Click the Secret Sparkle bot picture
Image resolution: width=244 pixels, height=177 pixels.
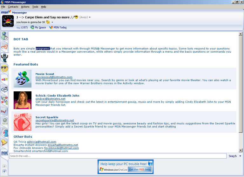point(23,122)
